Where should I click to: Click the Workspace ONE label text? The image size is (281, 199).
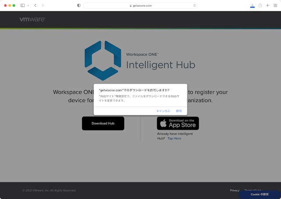(142, 54)
